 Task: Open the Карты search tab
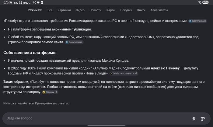[111, 10]
